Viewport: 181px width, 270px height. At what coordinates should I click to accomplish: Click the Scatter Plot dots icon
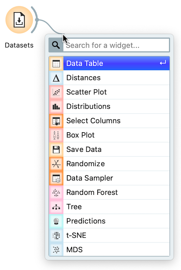coord(56,92)
